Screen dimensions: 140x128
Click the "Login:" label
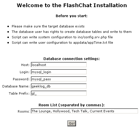[25, 72]
